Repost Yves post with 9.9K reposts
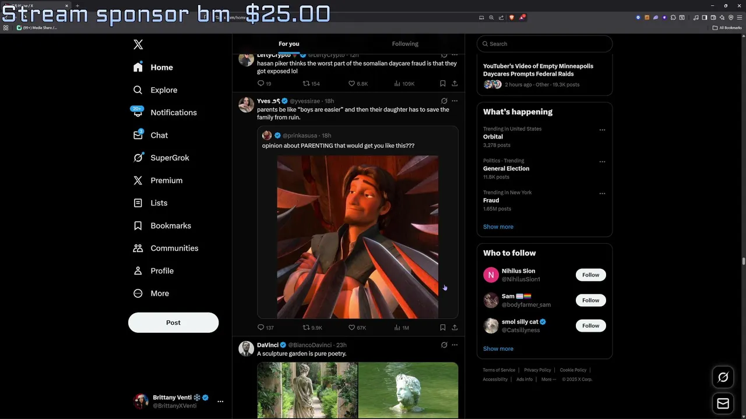 [312, 328]
